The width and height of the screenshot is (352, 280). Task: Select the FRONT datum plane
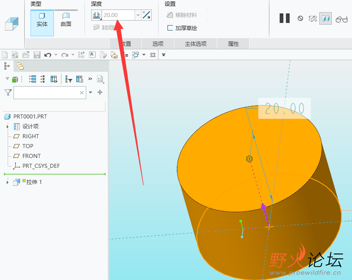point(31,156)
